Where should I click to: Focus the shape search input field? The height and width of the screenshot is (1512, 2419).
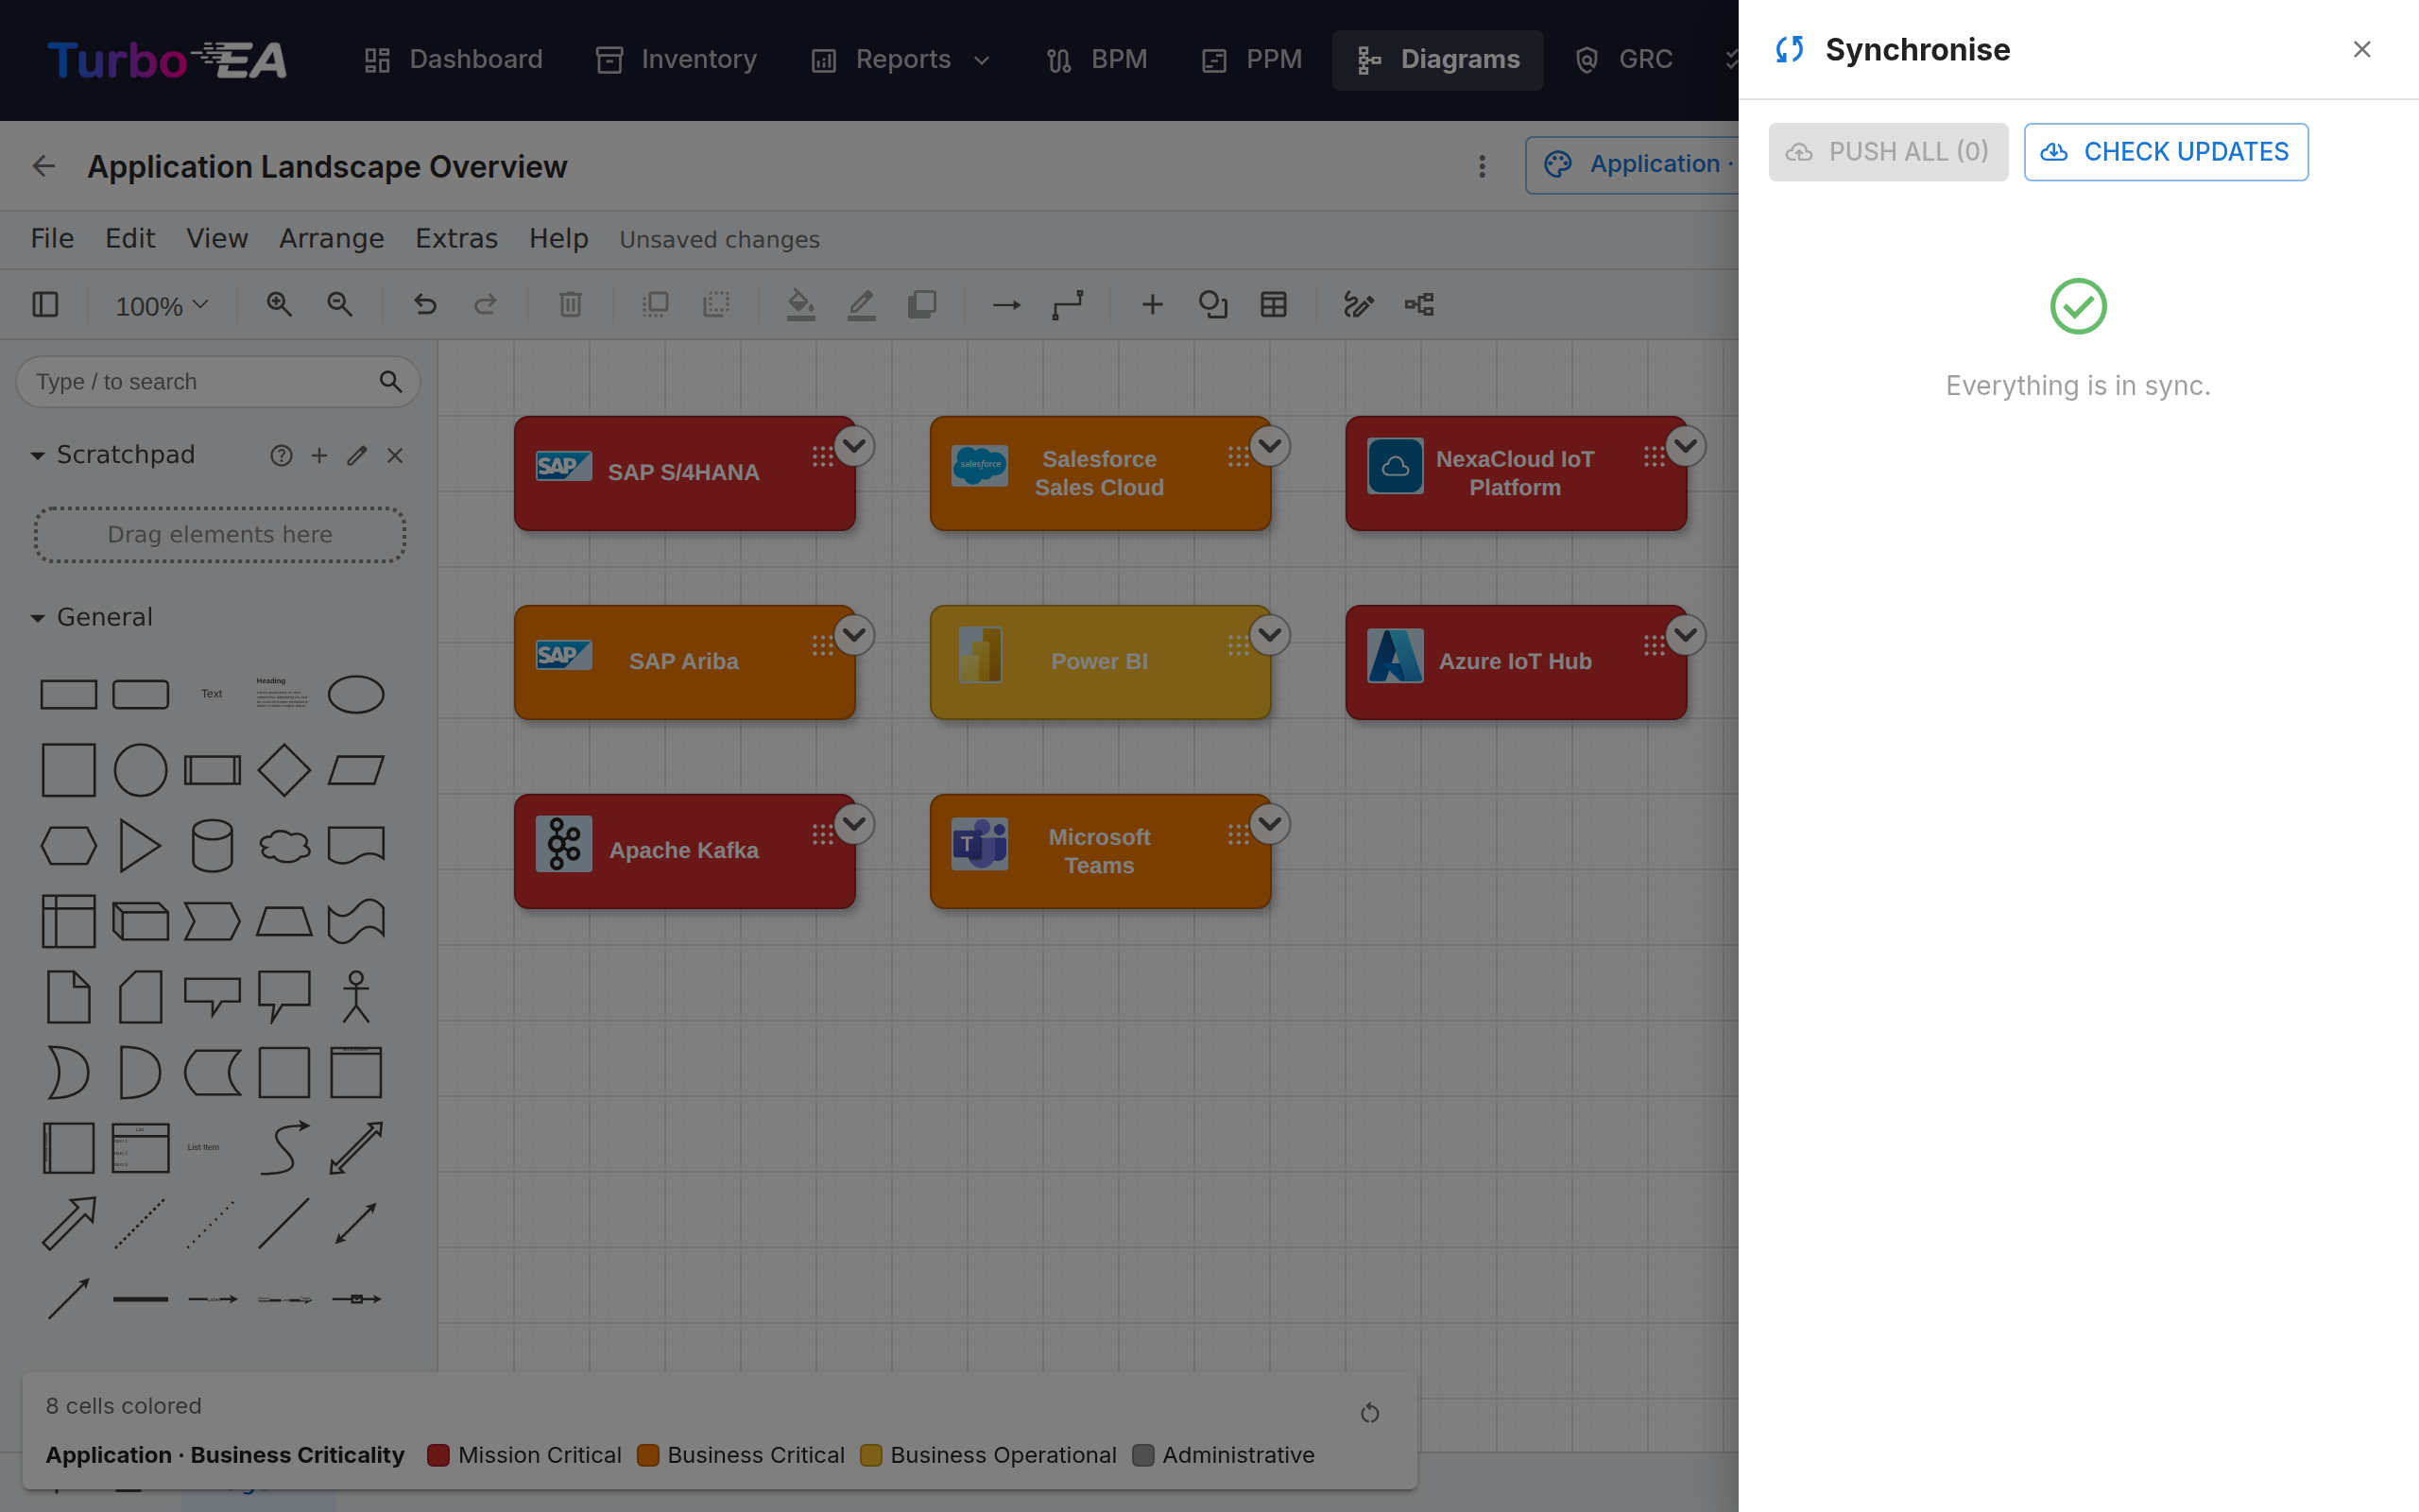tap(218, 382)
